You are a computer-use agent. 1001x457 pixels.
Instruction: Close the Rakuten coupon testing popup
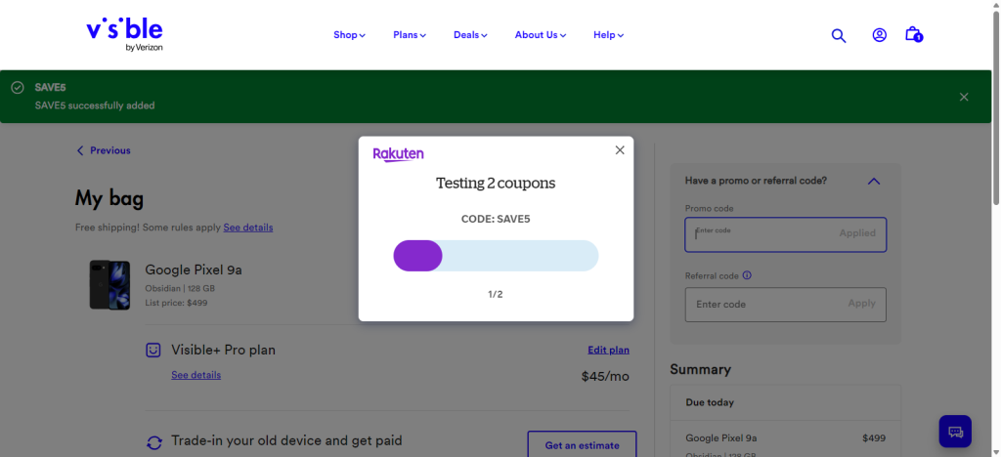coord(619,150)
